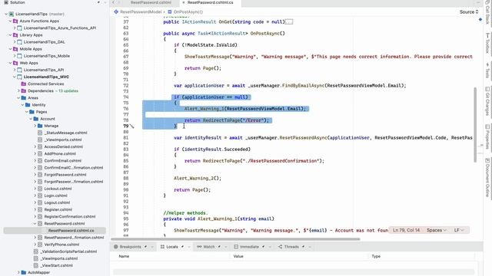The height and width of the screenshot is (276, 492).
Task: Collapse the ResetPassword.cshtml node
Action: tap(35, 223)
